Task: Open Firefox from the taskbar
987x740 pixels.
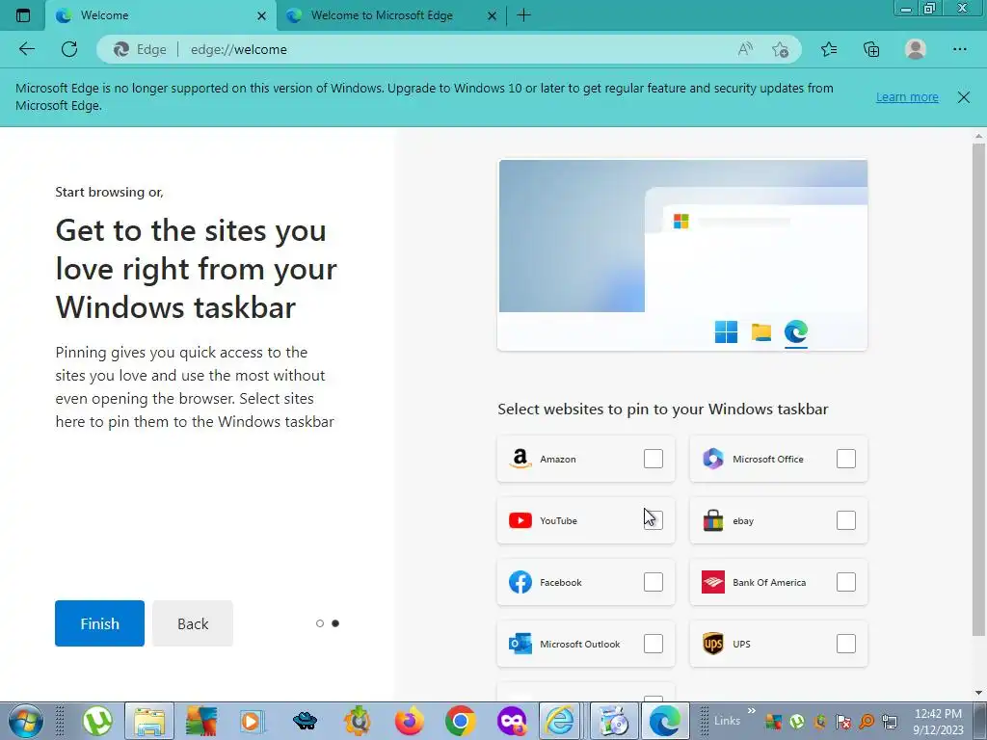Action: [409, 721]
